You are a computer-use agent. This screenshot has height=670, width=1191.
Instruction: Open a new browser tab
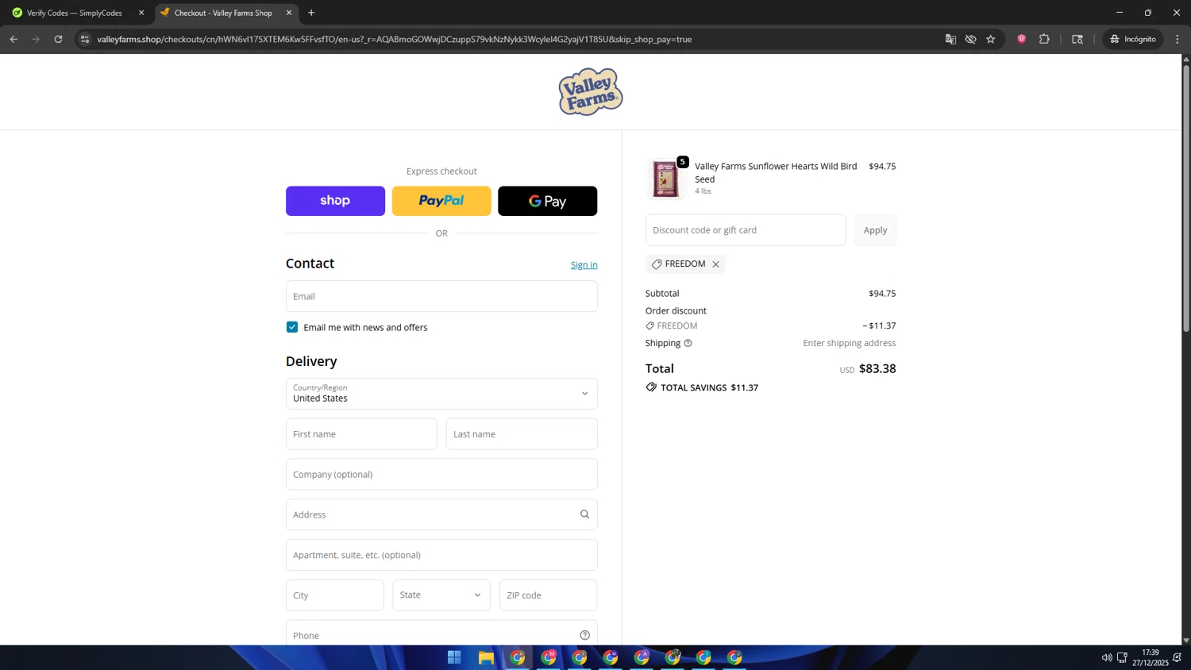tap(311, 13)
